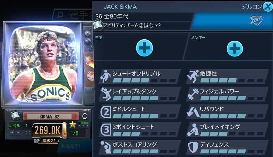
Task: Select the アビリティ チーム忠誠心 flag icon
Action: point(98,25)
